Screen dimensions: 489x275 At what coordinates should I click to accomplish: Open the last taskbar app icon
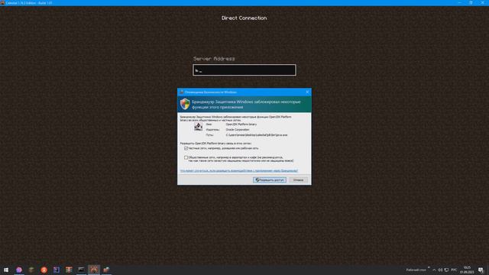(x=106, y=270)
